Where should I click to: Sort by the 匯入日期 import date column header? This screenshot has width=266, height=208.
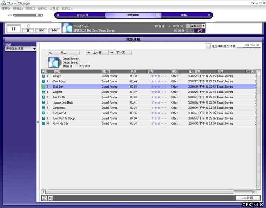tap(202, 71)
